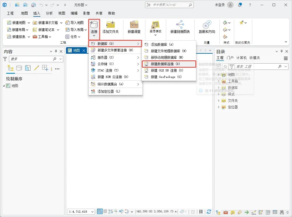Click the Contents pane filter icon

[5, 59]
